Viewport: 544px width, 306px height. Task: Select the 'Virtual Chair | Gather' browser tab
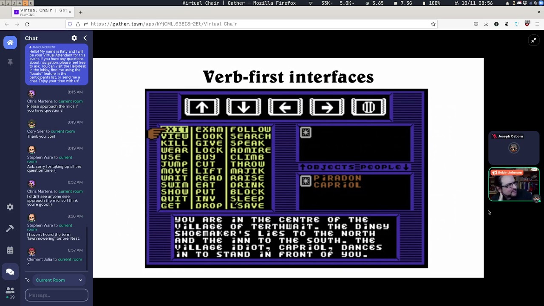coord(42,12)
